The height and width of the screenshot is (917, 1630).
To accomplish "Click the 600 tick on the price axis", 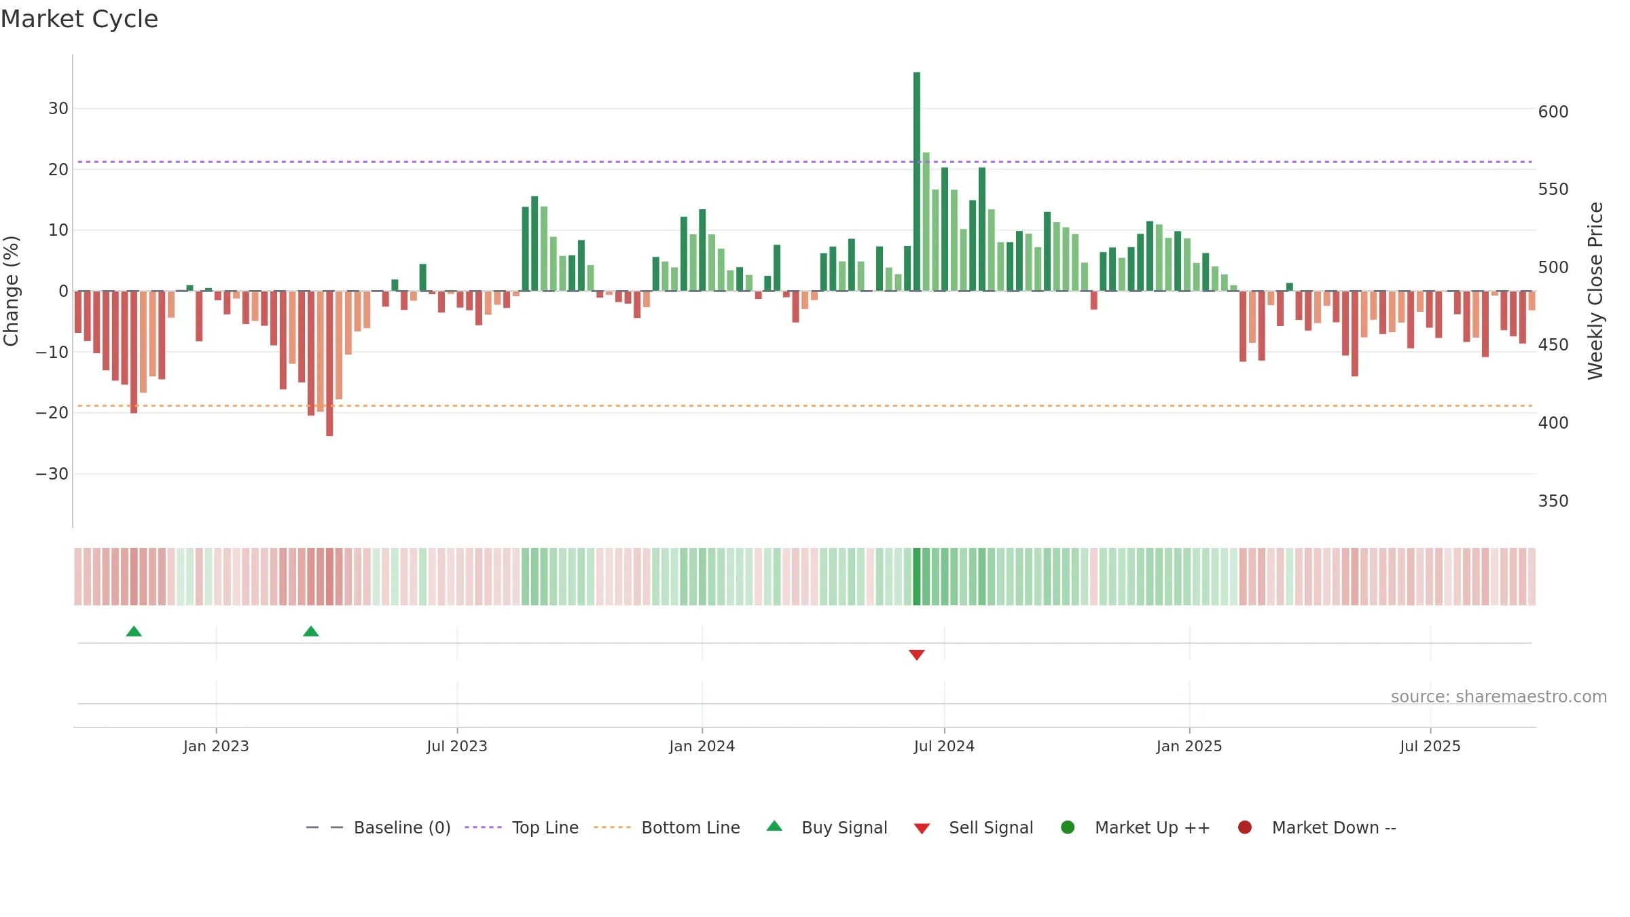I will click(1553, 112).
